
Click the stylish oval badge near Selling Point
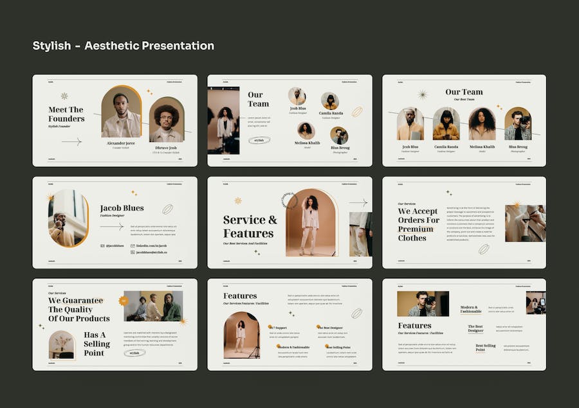[x=134, y=353]
